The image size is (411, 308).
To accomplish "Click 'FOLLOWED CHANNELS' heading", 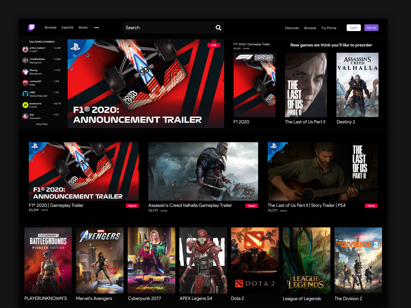I will (42, 42).
